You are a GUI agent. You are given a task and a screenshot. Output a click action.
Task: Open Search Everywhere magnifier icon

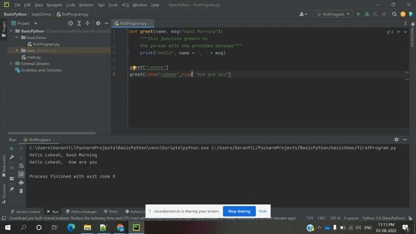[395, 14]
